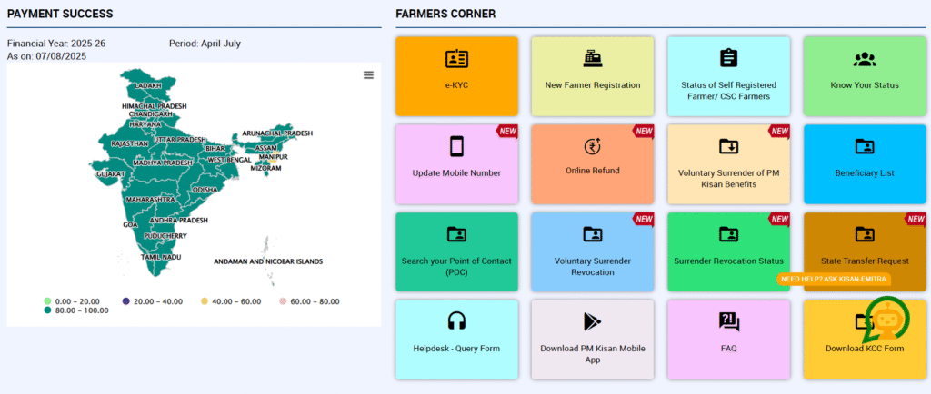The height and width of the screenshot is (394, 931).
Task: Open Voluntary Surrender of PM Kisan Benefits
Action: click(728, 164)
